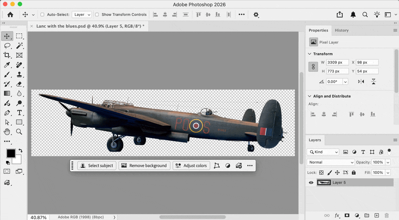399x220 pixels.
Task: Toggle lock all padlock icon
Action: 354,173
